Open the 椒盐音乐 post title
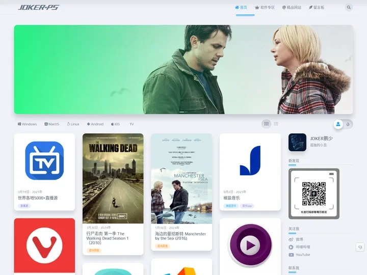Viewport: 367px width, 275px height. coord(232,198)
